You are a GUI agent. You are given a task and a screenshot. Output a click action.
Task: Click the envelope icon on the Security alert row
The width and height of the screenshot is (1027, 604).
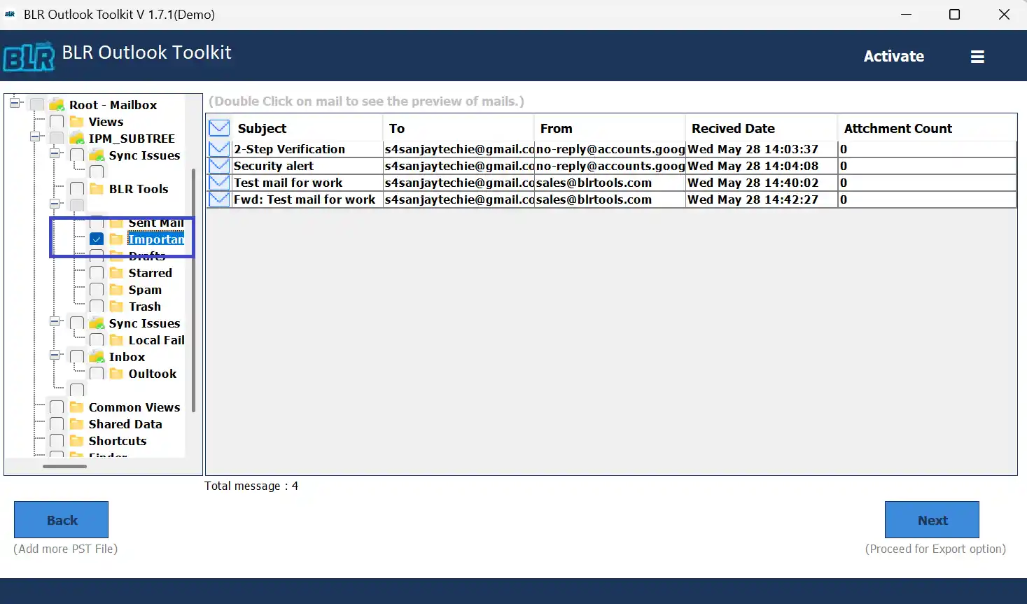218,165
